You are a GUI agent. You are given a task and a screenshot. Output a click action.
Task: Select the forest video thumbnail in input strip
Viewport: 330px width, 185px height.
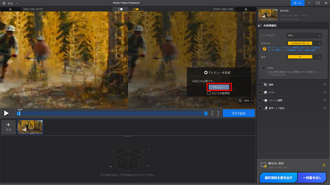click(x=30, y=127)
